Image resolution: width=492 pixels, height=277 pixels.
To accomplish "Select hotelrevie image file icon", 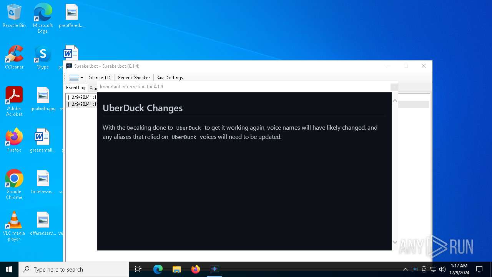I will pos(43,182).
